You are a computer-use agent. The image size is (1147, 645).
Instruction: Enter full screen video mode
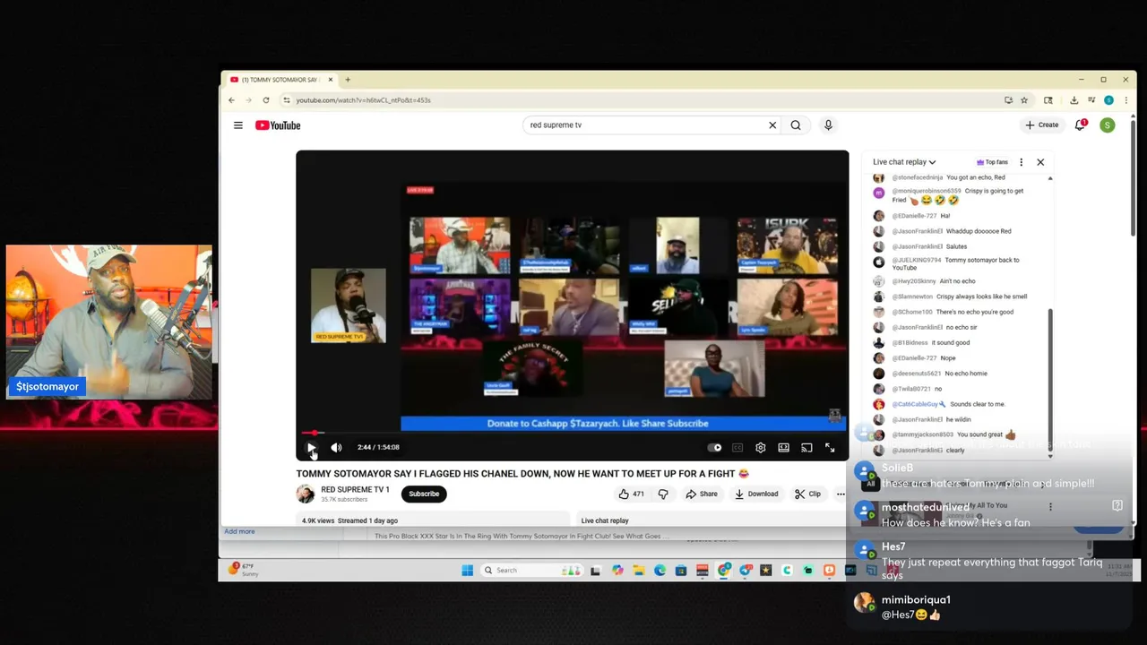coord(830,447)
